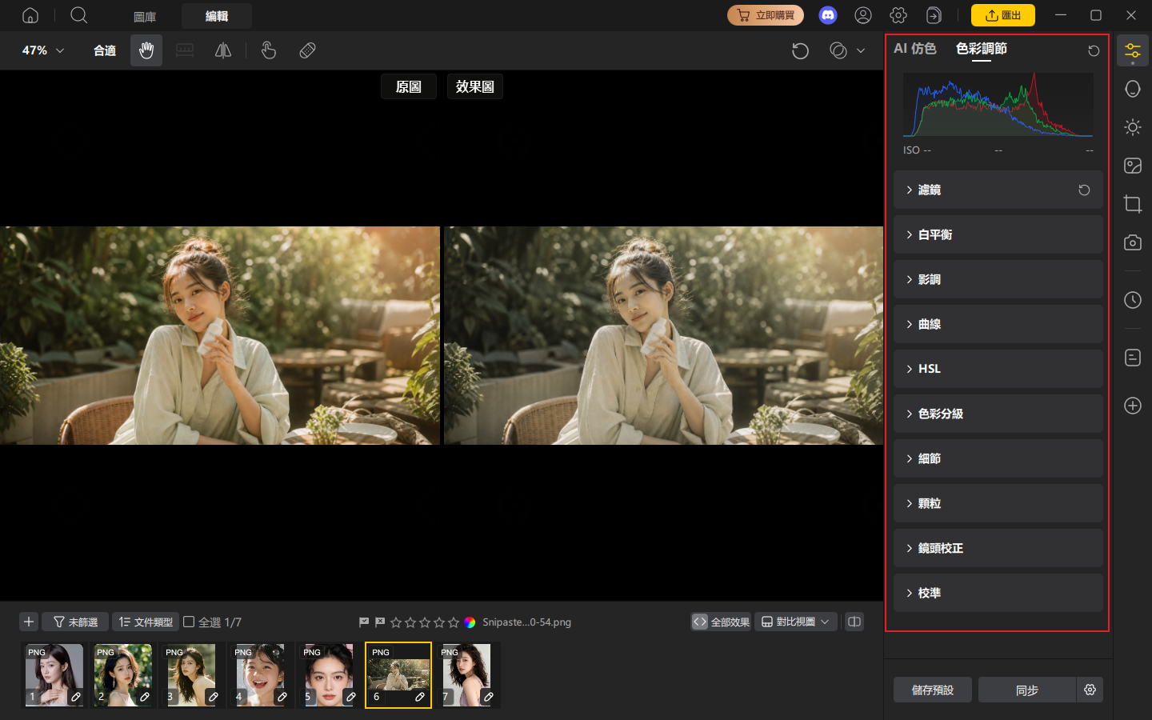Expand the 色彩分級 color grading section
This screenshot has height=720, width=1152.
click(x=998, y=414)
